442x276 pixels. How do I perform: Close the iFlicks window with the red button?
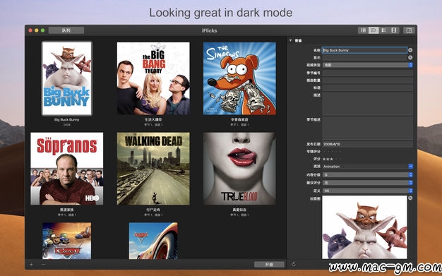30,30
